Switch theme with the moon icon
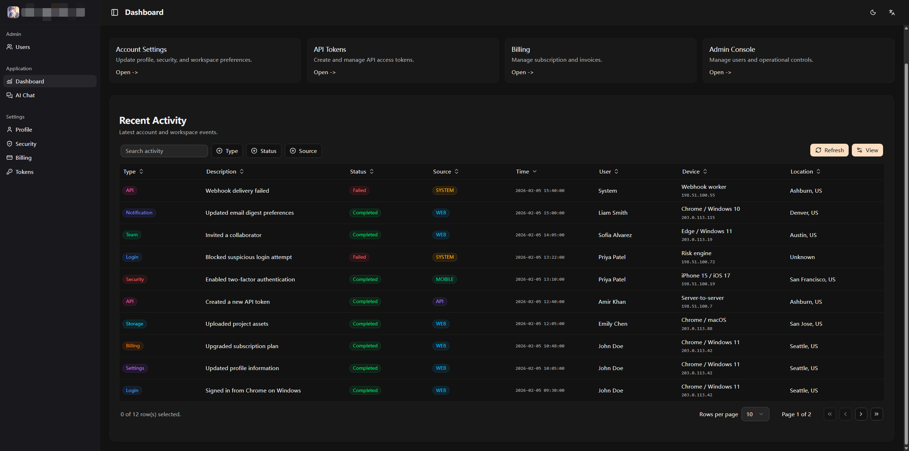The image size is (909, 451). click(x=873, y=12)
